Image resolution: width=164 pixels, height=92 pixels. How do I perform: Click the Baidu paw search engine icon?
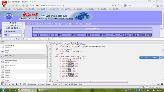click(x=125, y=6)
